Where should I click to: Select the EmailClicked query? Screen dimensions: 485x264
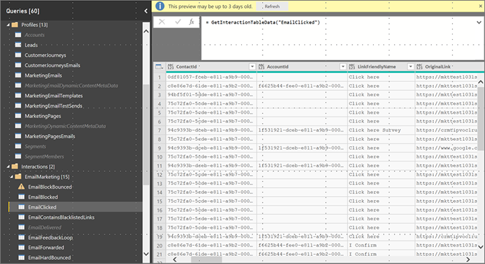tap(42, 207)
